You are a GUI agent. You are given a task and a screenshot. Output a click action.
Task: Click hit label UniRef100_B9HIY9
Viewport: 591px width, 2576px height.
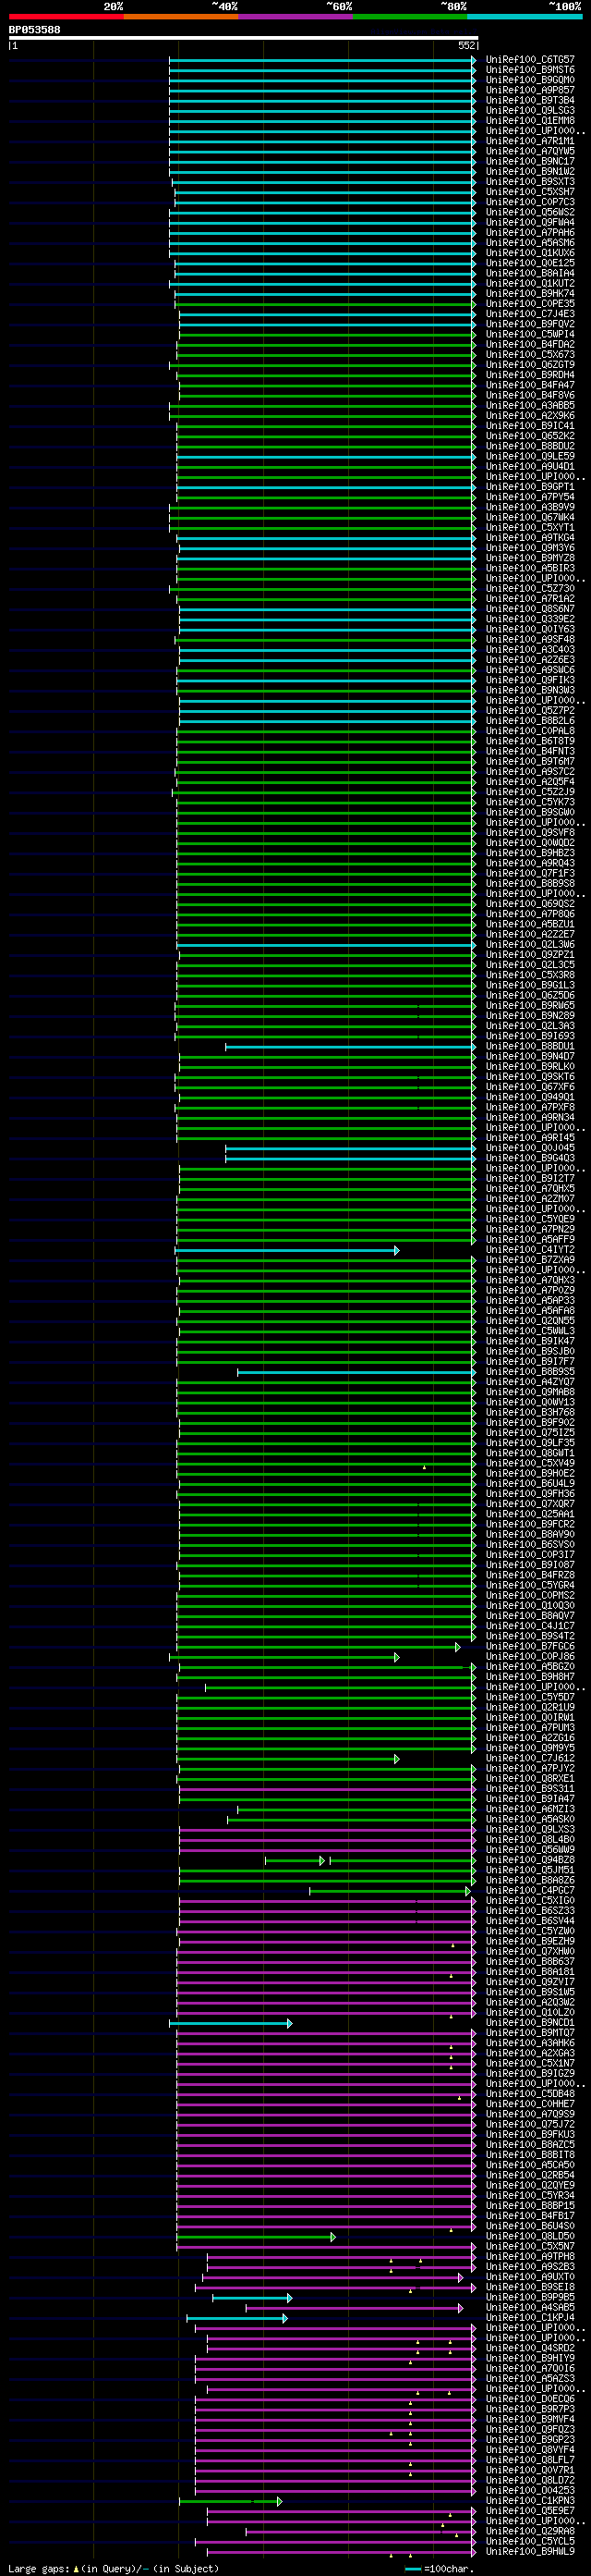[x=530, y=2358]
